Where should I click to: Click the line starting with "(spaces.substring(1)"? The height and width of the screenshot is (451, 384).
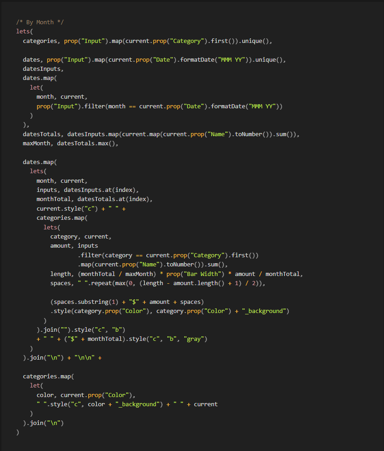pos(127,302)
